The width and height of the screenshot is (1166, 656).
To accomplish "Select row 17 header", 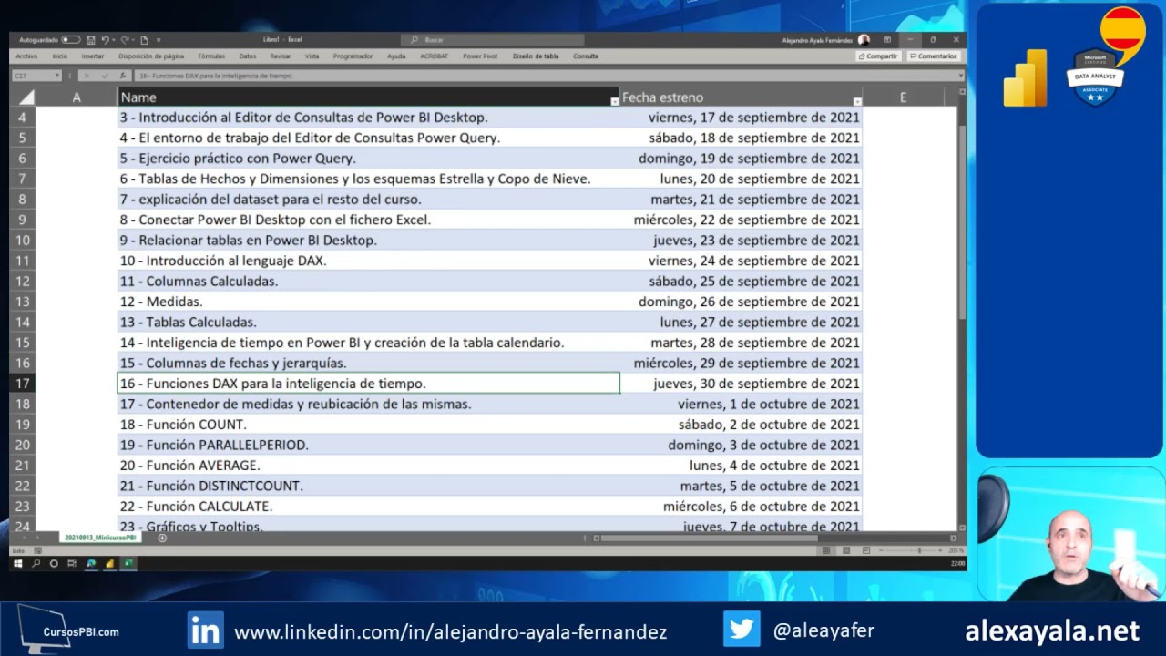I will pos(22,384).
